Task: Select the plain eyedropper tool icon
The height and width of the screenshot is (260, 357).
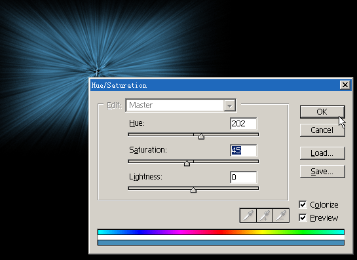Action: click(248, 215)
